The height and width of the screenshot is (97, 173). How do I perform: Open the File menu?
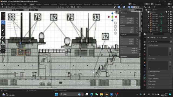tap(5, 4)
